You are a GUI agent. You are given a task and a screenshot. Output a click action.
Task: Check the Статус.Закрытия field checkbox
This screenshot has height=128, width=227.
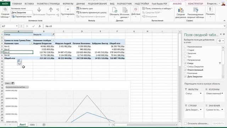pyautogui.click(x=185, y=66)
